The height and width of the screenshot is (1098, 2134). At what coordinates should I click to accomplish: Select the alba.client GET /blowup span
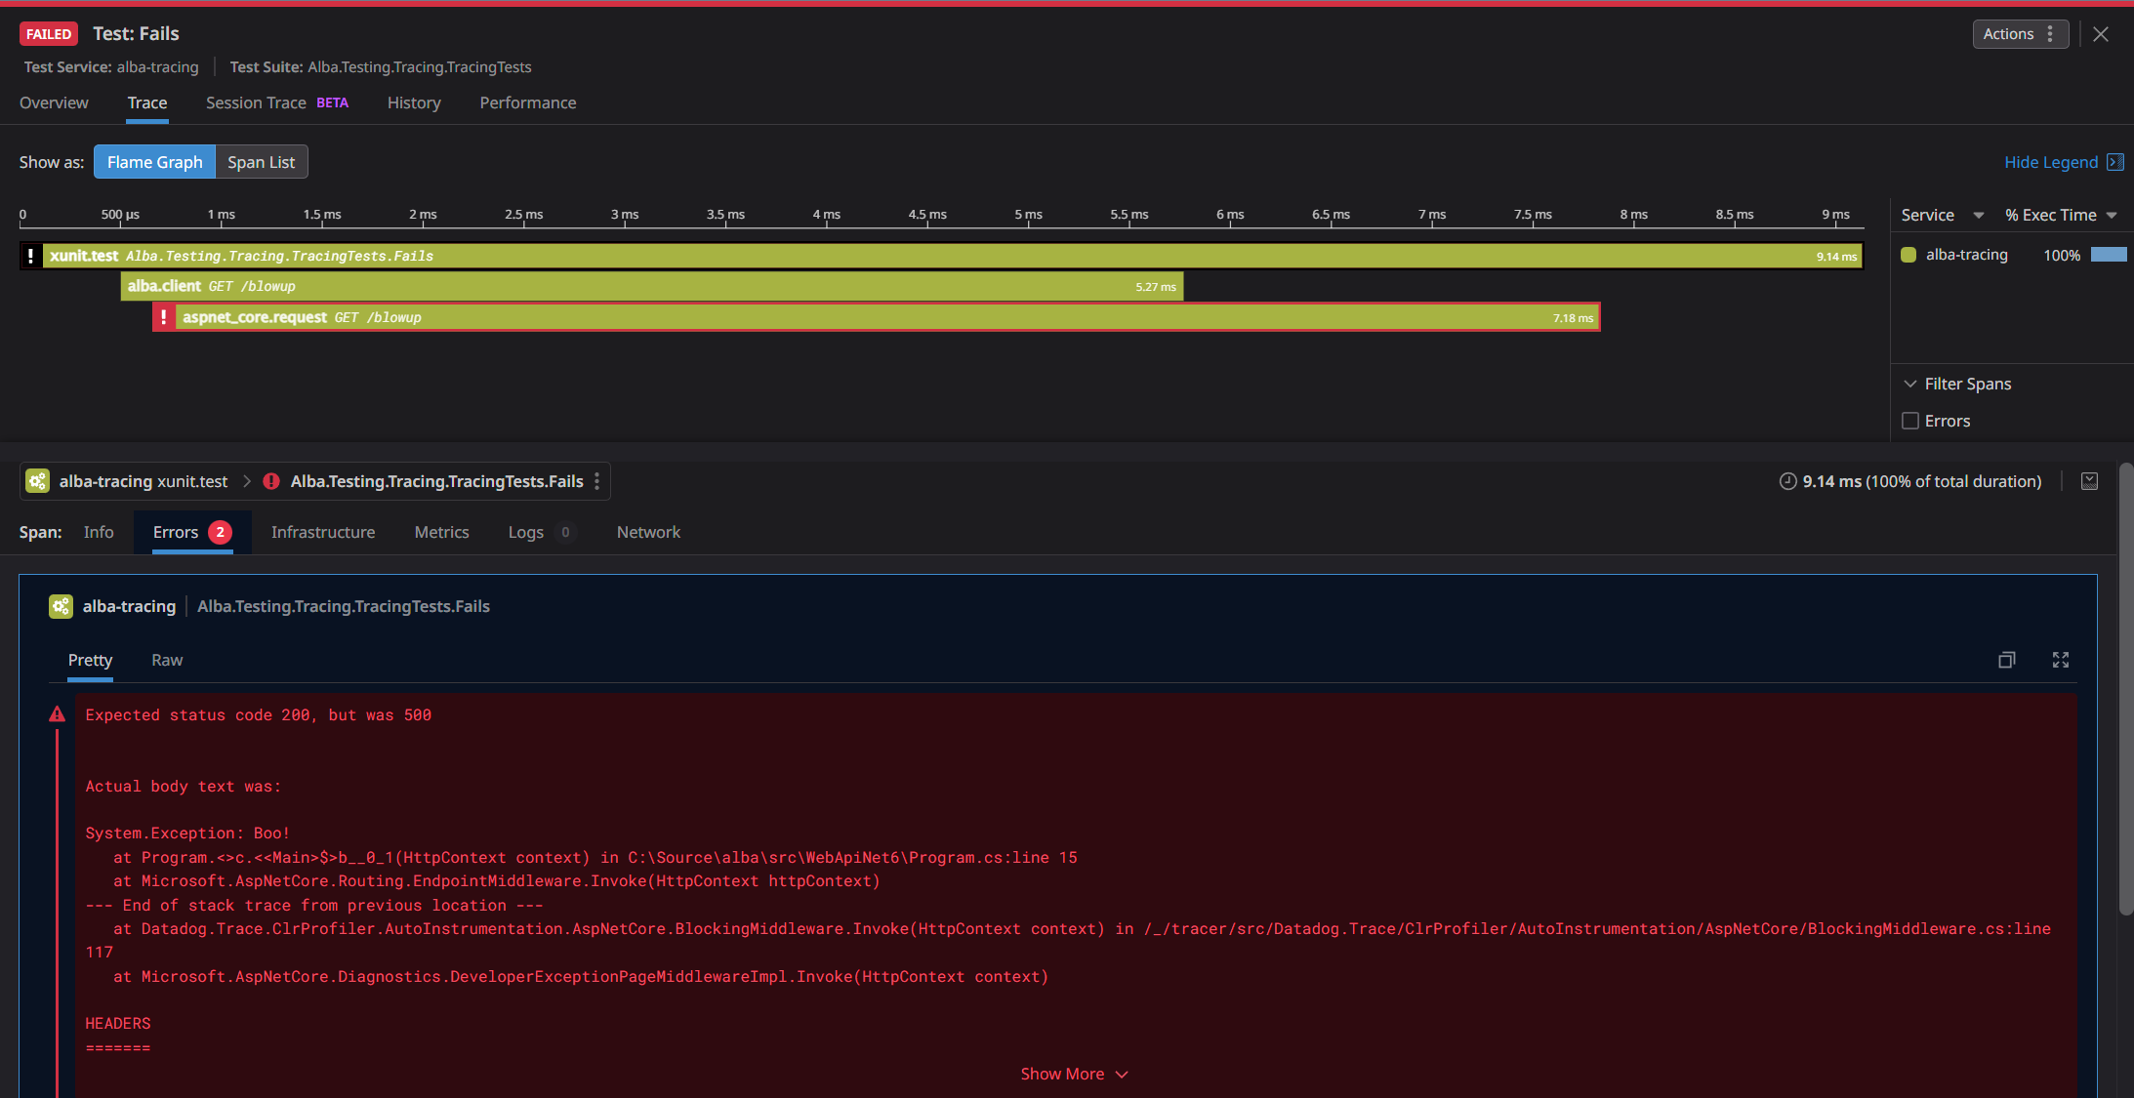click(x=652, y=286)
